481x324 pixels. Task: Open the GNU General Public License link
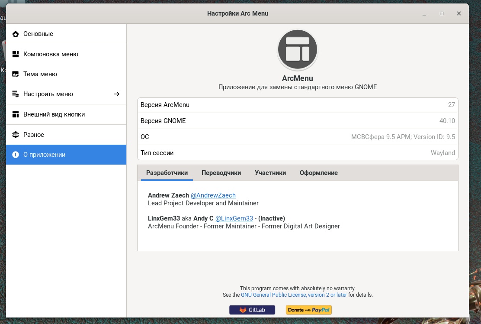[294, 295]
